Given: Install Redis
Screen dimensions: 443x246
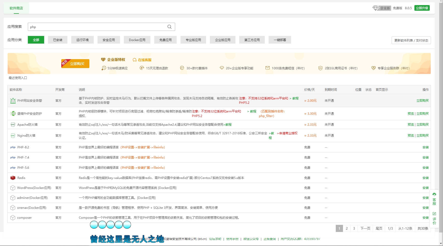Looking at the screenshot, I should coord(426,178).
